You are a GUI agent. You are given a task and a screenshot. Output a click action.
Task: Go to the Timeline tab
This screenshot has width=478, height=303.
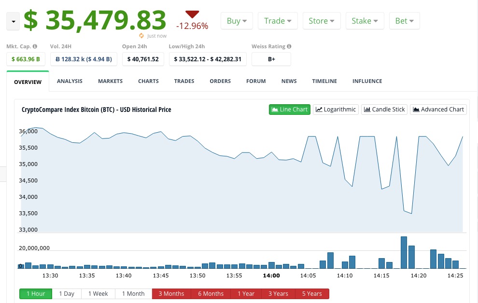point(324,81)
